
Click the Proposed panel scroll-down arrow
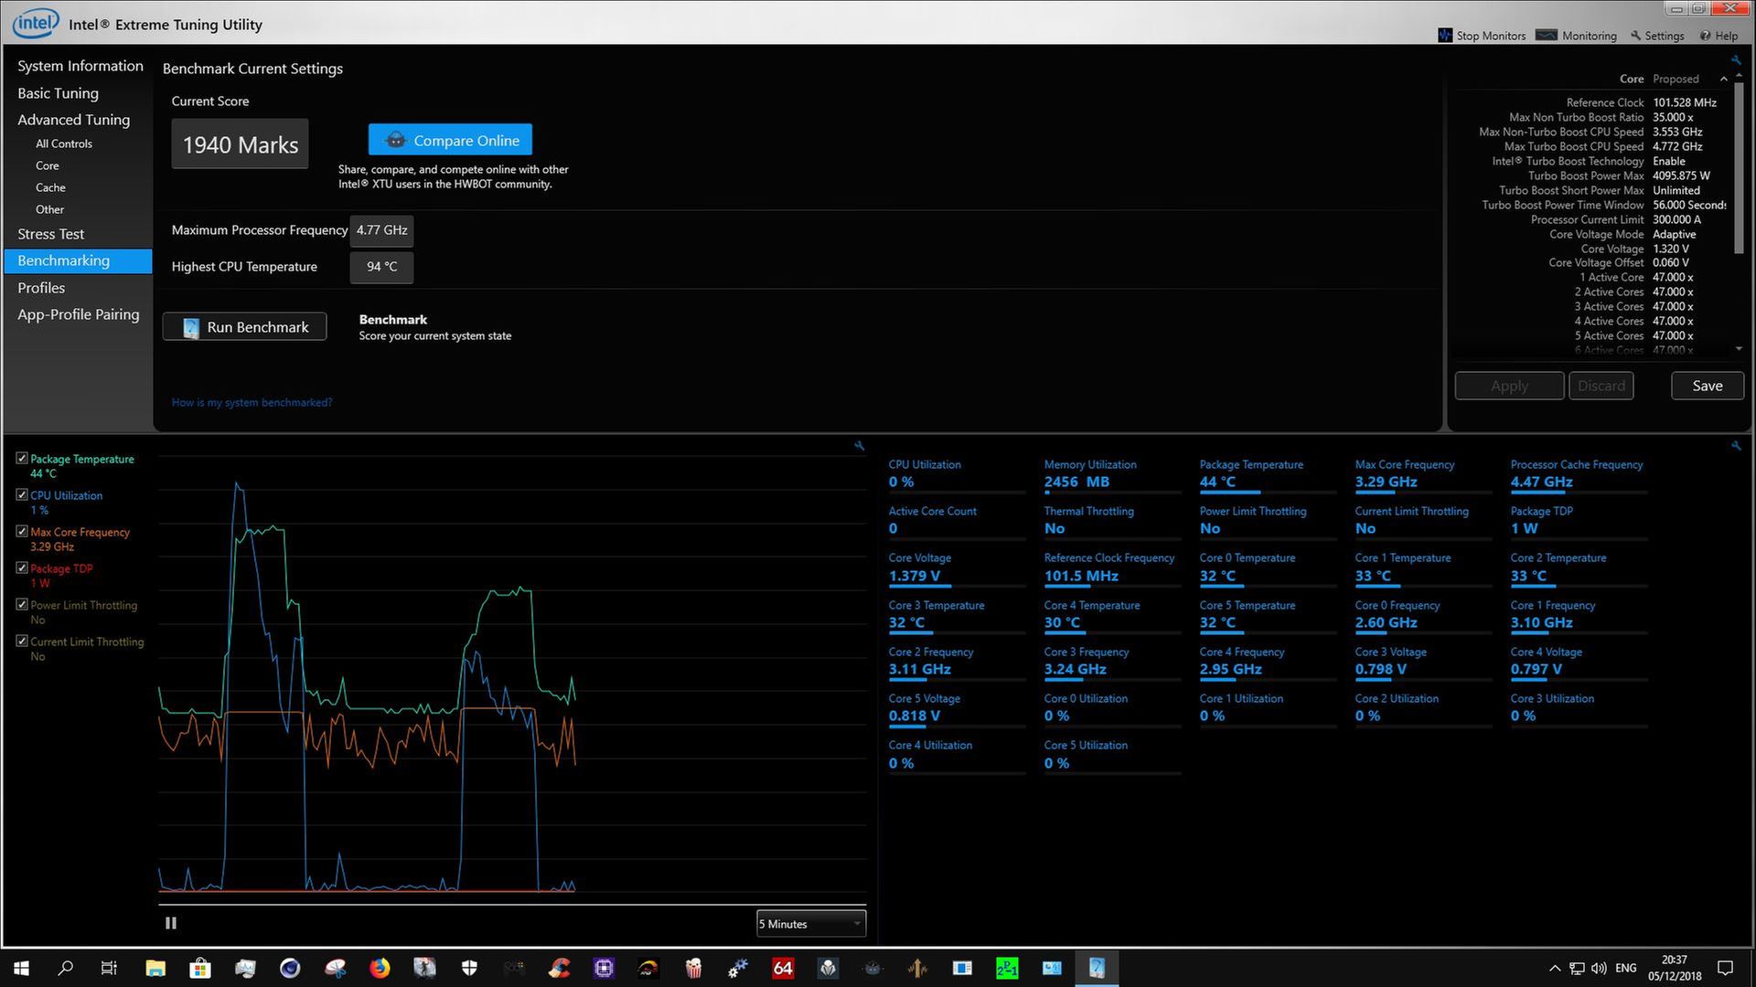pyautogui.click(x=1739, y=349)
